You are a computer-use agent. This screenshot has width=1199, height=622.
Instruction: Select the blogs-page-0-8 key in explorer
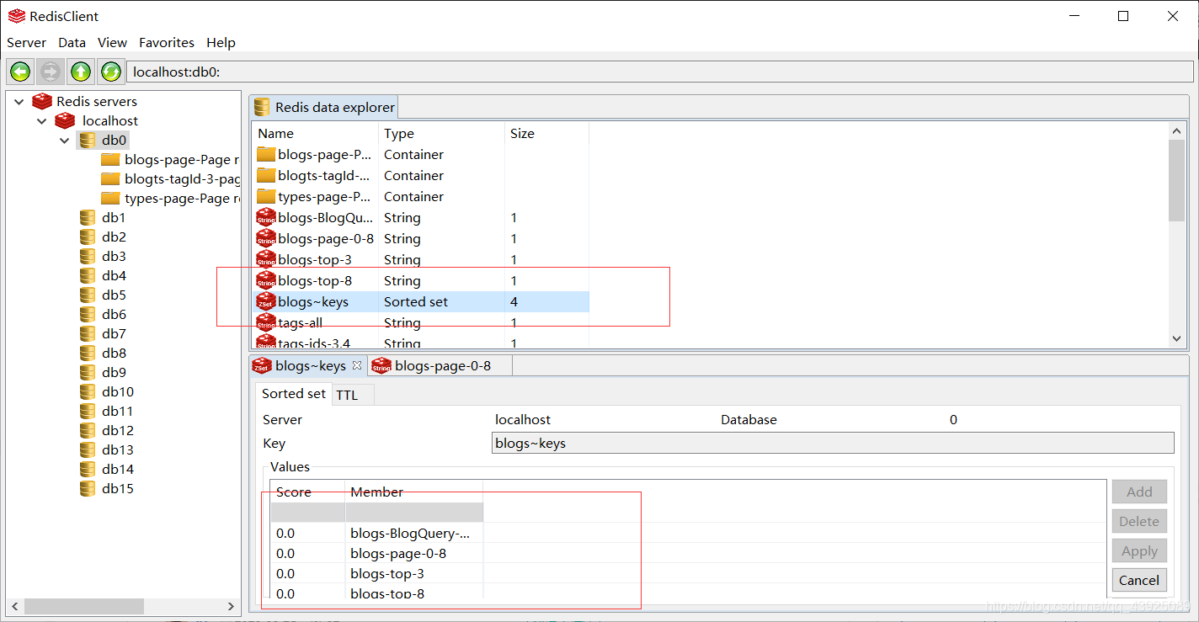(x=421, y=239)
